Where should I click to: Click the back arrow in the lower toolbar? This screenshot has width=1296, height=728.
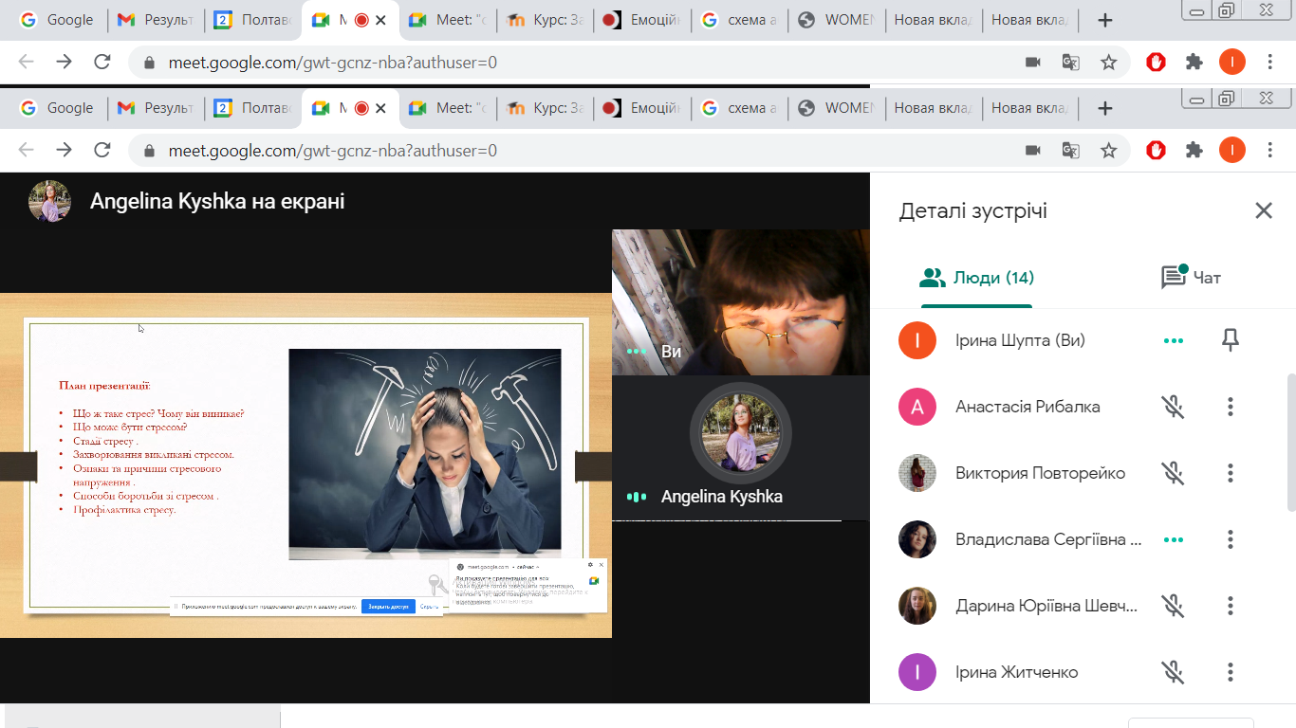(26, 150)
